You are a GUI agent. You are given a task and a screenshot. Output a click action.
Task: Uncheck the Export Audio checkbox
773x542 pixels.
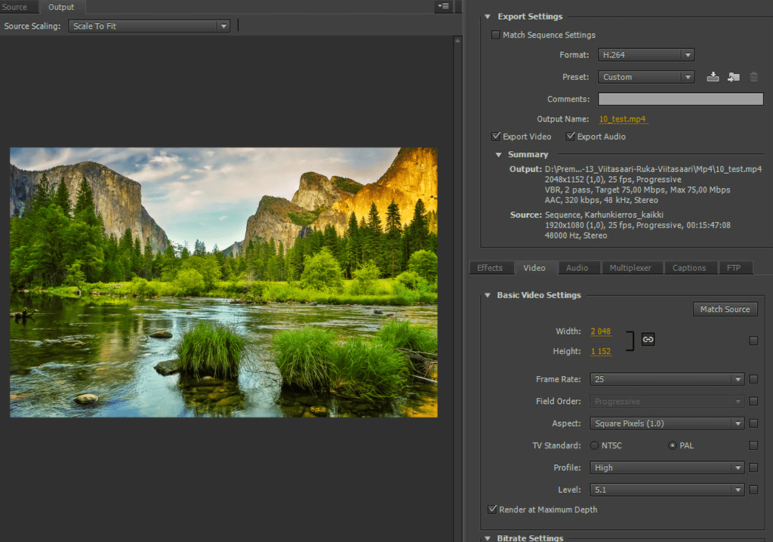tap(570, 137)
